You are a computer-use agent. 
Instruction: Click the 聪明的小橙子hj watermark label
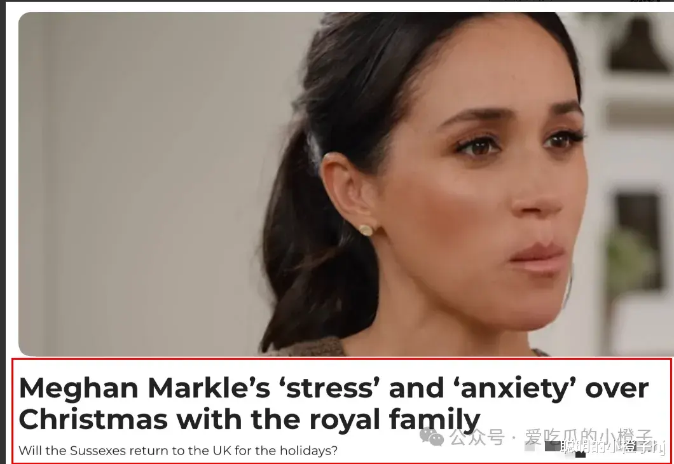pyautogui.click(x=613, y=447)
